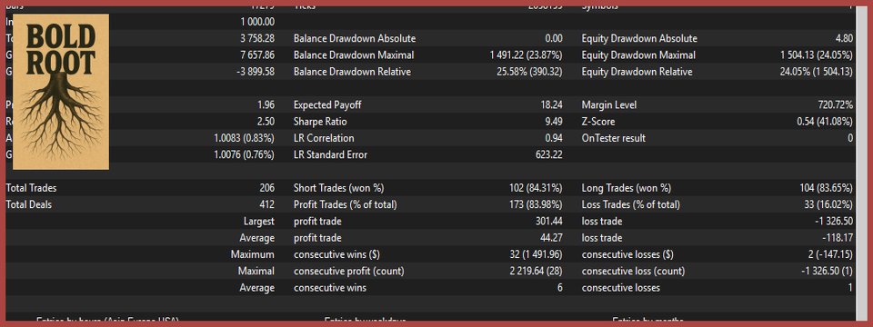Select the 44.27 average profit trade value
This screenshot has height=327, width=873.
[x=551, y=238]
